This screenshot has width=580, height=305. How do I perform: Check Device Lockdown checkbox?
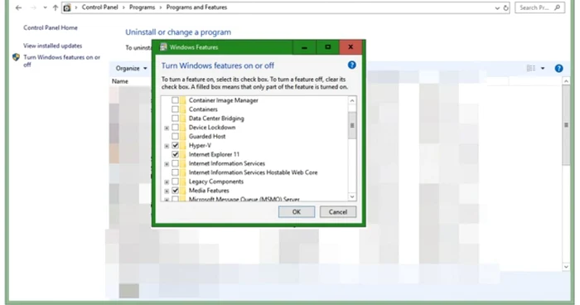pos(176,128)
